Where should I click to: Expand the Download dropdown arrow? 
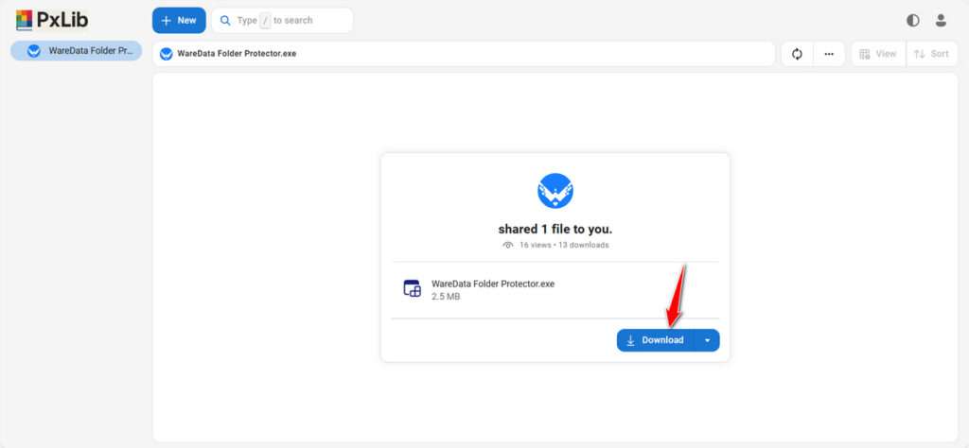pos(707,340)
